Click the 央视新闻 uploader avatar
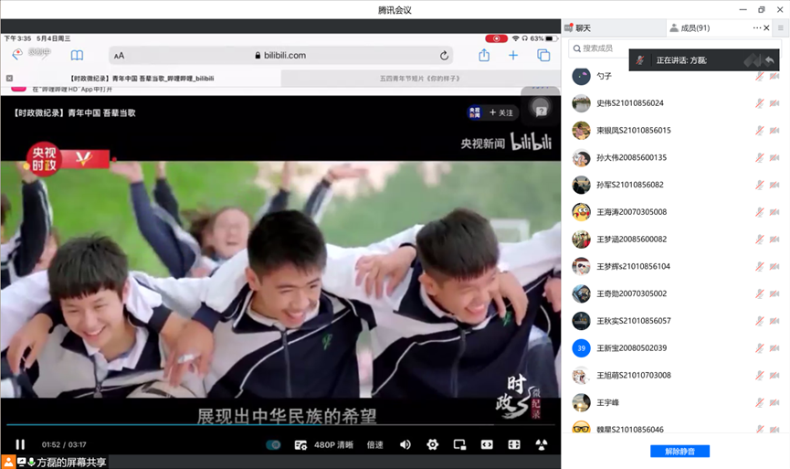Screen dimensions: 790x469 pyautogui.click(x=475, y=112)
